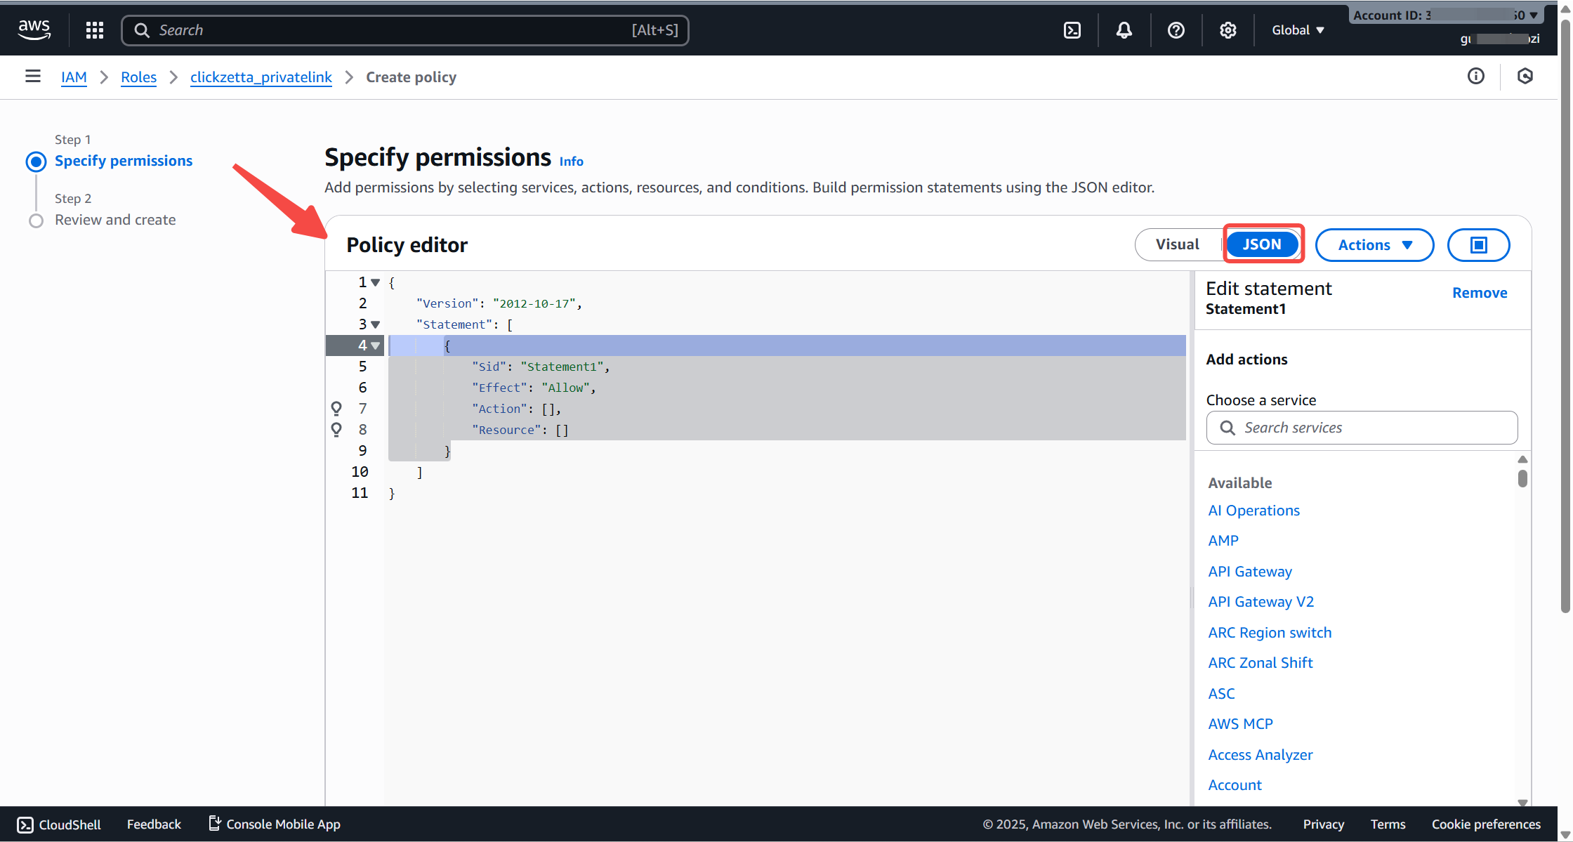This screenshot has height=842, width=1573.
Task: Click the line 7 lightbulb suggestion icon
Action: [336, 408]
